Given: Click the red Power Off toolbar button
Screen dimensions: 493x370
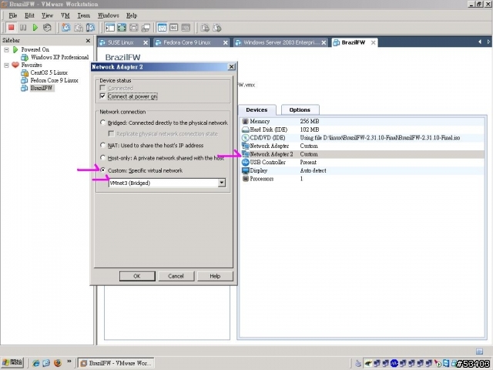Looking at the screenshot, I should 12,28.
